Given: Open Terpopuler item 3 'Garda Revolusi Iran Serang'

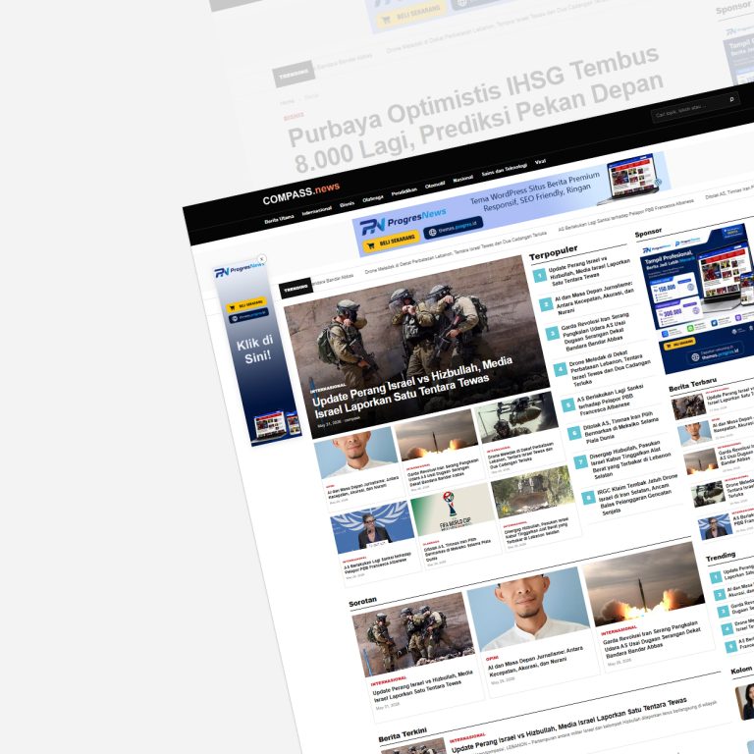Looking at the screenshot, I should click(595, 330).
